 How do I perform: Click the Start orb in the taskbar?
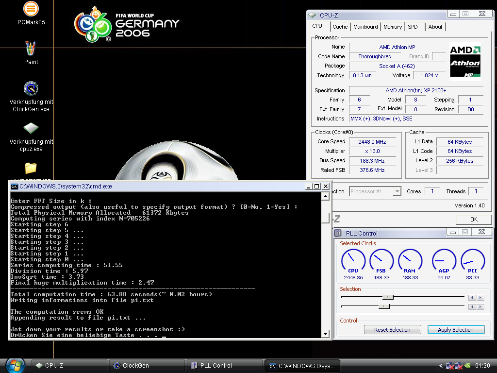(15, 366)
